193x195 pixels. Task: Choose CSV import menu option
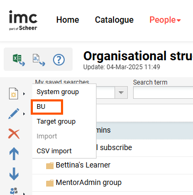[x=54, y=151]
